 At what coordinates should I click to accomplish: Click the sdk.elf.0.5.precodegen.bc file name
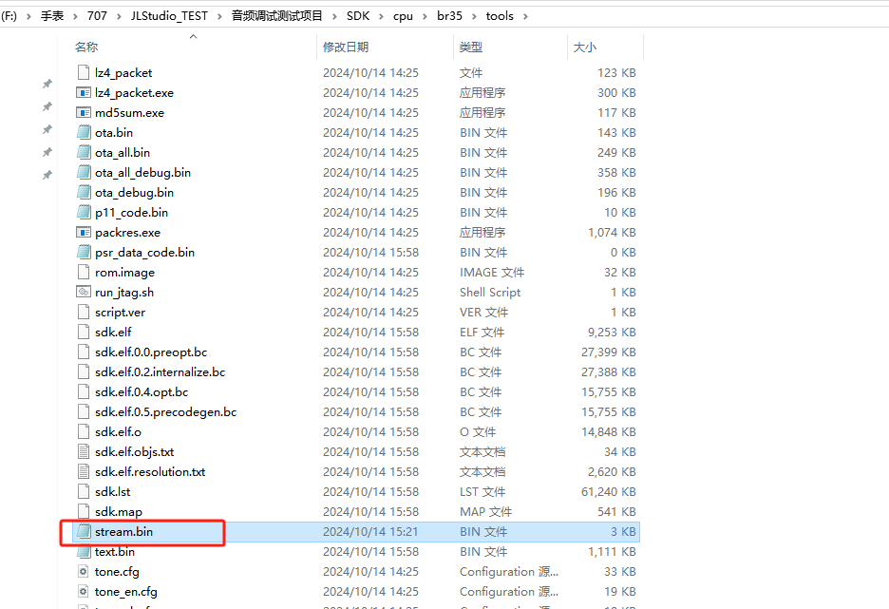point(165,411)
